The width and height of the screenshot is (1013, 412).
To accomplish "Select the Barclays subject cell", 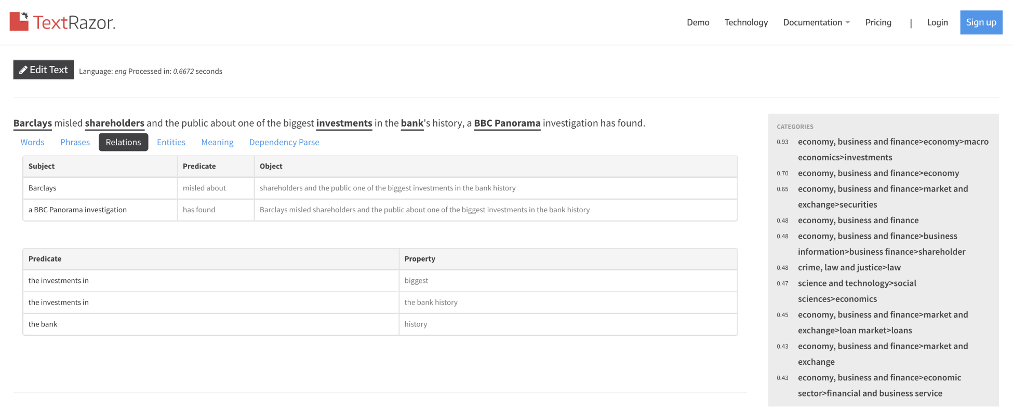I will (x=100, y=188).
